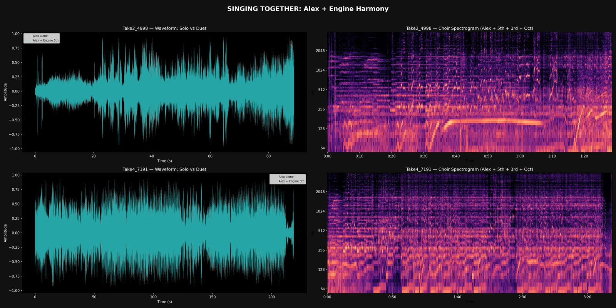This screenshot has width=616, height=308.
Task: Click the '20' tick on Take2_4998 time axis
Action: point(94,156)
